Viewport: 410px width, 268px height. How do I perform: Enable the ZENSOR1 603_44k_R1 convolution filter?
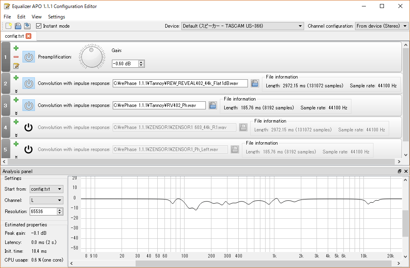click(28, 127)
